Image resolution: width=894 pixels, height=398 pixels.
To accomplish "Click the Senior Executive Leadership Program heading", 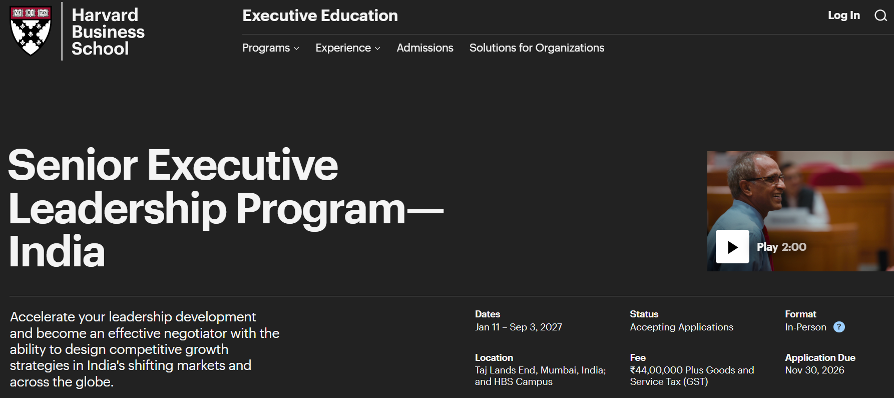I will coord(226,208).
